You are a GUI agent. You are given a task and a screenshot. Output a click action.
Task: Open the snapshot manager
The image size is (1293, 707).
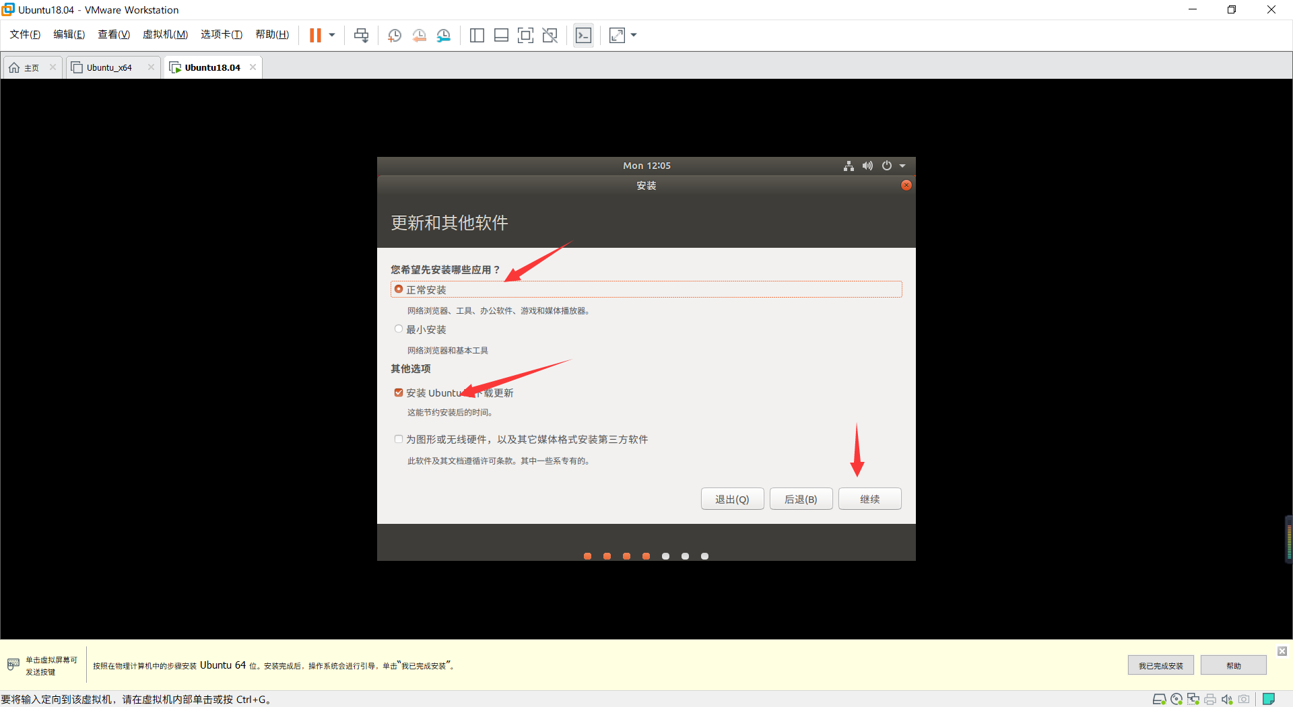coord(443,35)
